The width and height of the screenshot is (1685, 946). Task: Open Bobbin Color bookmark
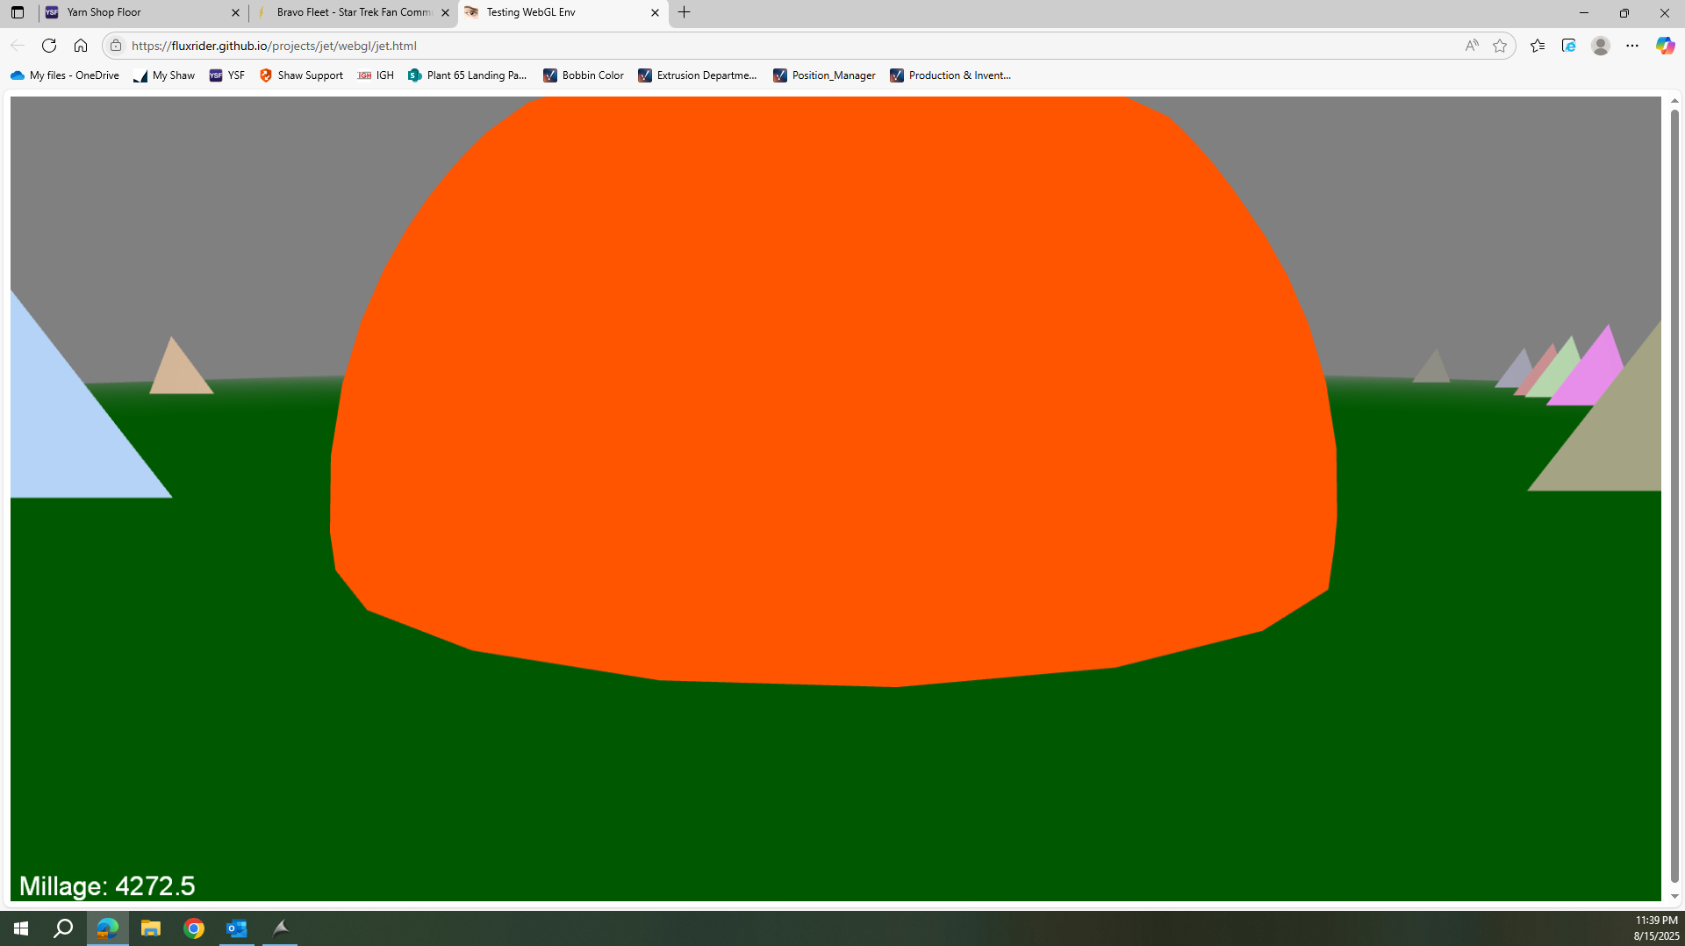coord(584,75)
